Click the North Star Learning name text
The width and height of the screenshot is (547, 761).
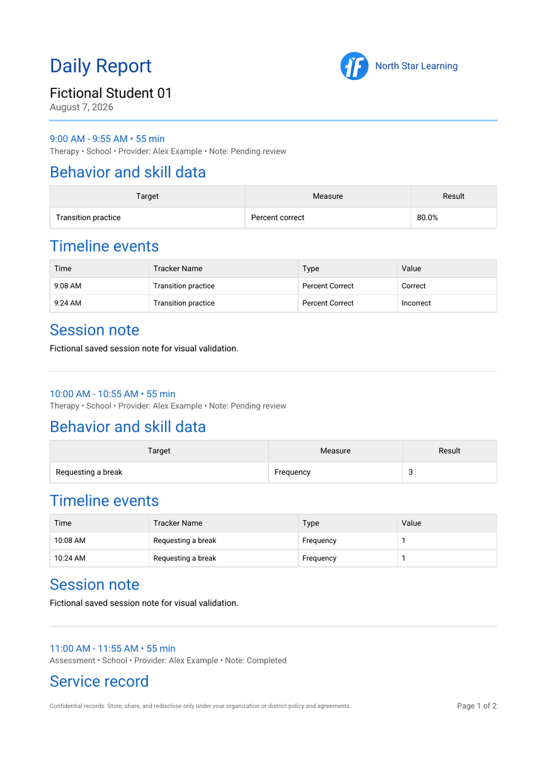(416, 66)
